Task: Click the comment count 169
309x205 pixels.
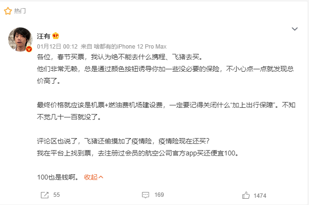Action: [x=159, y=195]
